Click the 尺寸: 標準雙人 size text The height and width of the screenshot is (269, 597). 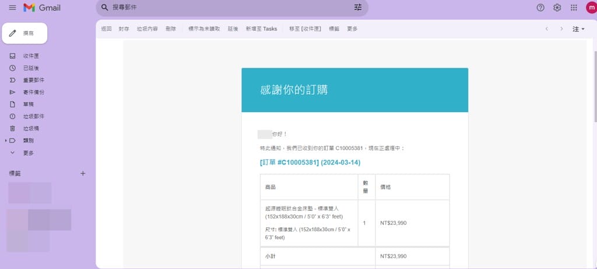coord(308,234)
